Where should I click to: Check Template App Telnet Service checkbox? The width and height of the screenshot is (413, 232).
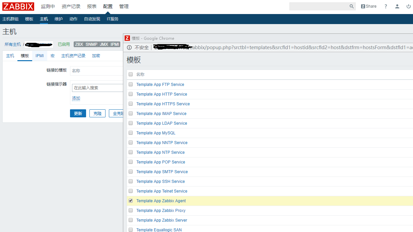(x=131, y=191)
